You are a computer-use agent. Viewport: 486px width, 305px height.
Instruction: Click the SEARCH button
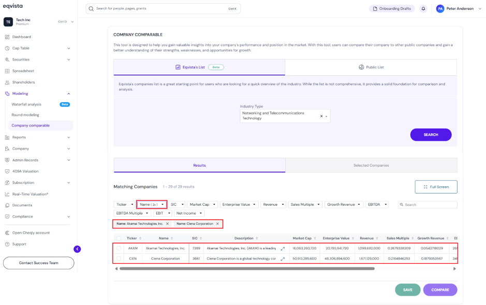tap(431, 135)
